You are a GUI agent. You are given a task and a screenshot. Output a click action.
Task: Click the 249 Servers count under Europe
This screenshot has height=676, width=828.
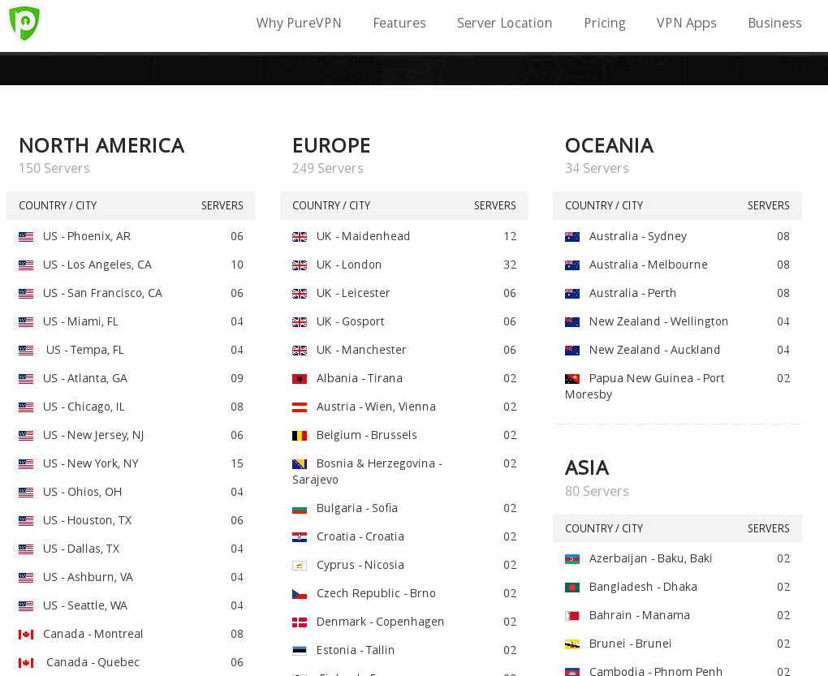coord(328,168)
